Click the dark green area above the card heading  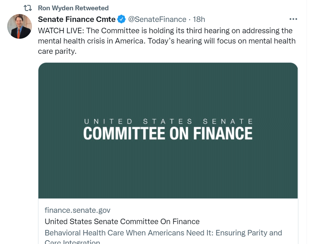coord(168,89)
